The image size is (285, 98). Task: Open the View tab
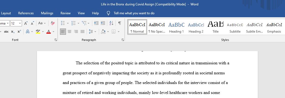[x=81, y=13]
